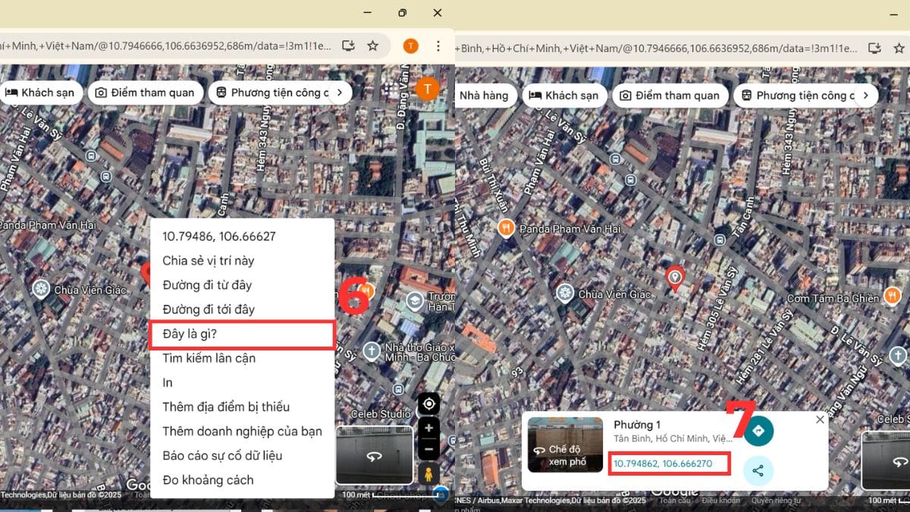Choose Thêm doanh nghiệp của bạn
Viewport: 910px width, 512px height.
[242, 432]
